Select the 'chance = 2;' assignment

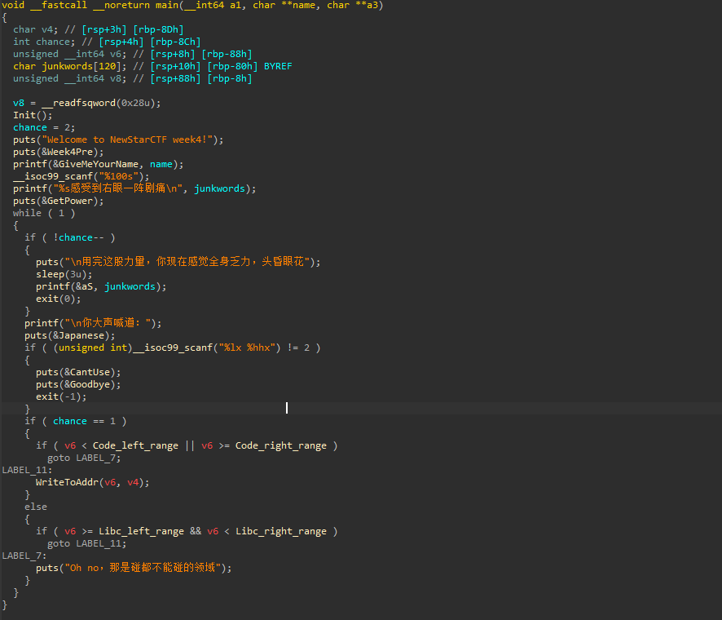(x=44, y=127)
